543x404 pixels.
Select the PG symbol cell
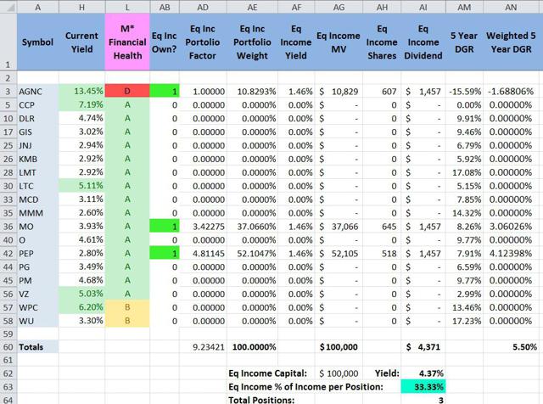[37, 267]
